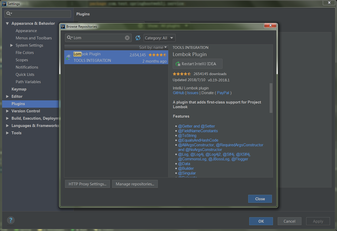The image size is (337, 231).
Task: Click the plugin description scrollbar
Action: (x=271, y=98)
